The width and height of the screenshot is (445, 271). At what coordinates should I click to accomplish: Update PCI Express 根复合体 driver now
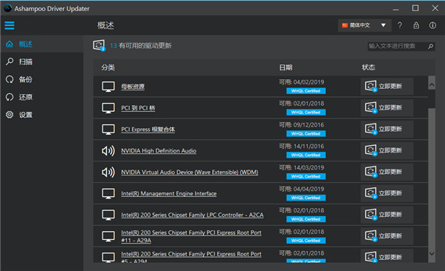pyautogui.click(x=387, y=129)
